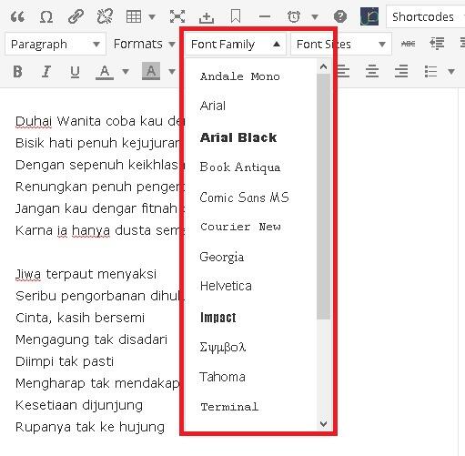This screenshot has width=465, height=456.
Task: Click the insert link icon
Action: (x=76, y=16)
